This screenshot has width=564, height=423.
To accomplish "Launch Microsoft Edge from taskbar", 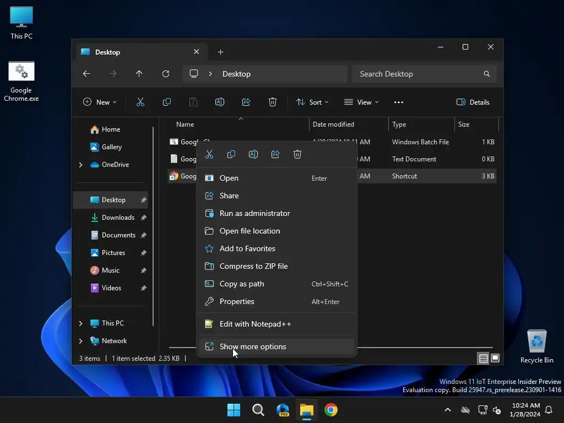I will click(x=283, y=410).
